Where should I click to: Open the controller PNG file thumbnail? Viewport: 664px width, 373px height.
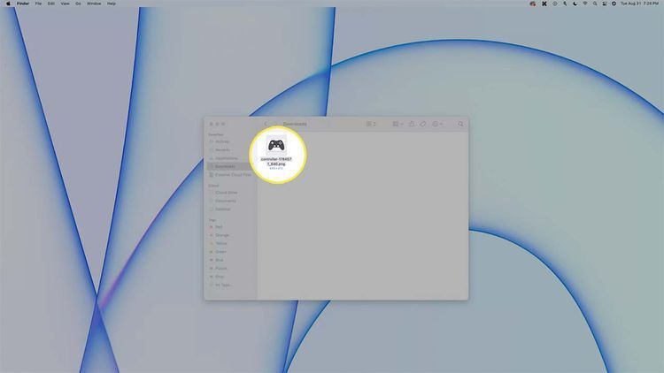pos(277,146)
